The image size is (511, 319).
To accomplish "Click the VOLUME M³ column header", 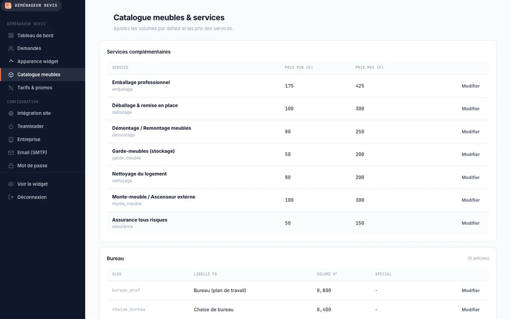I will click(327, 274).
